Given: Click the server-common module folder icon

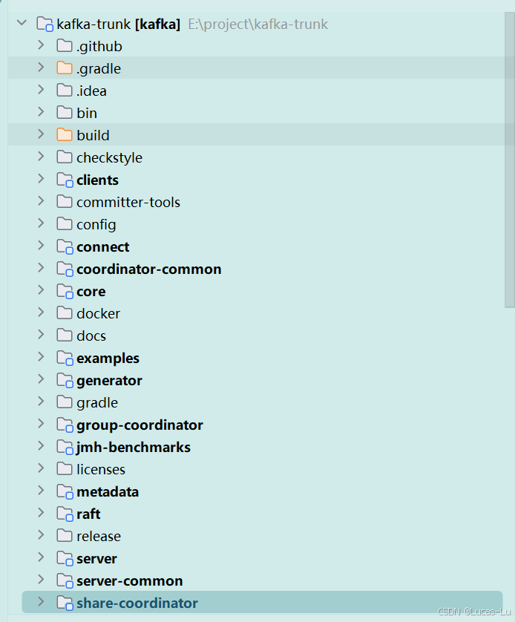Looking at the screenshot, I should coord(65,580).
